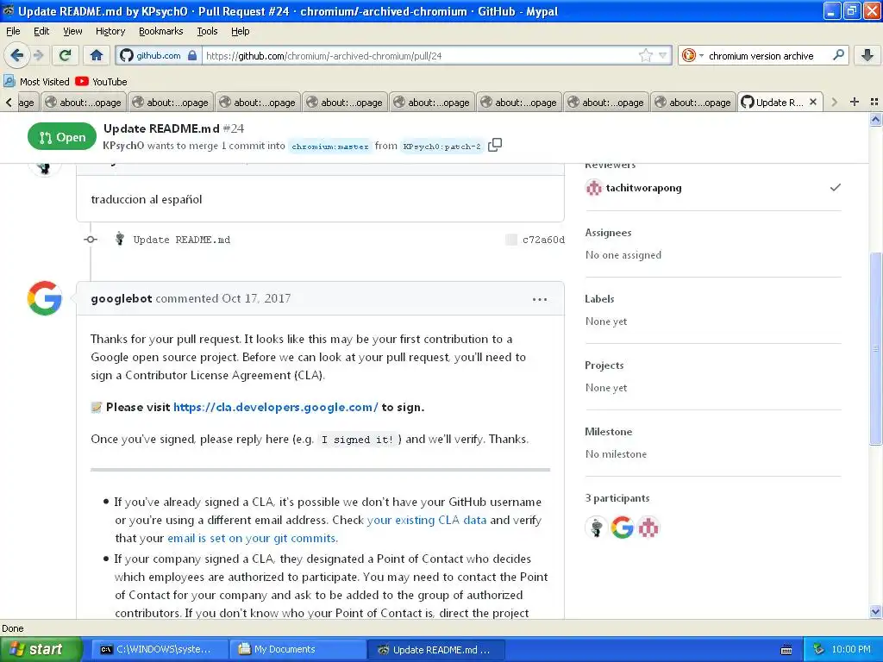This screenshot has width=883, height=662.
Task: Open reviewer tachitworapong profile
Action: pyautogui.click(x=643, y=188)
